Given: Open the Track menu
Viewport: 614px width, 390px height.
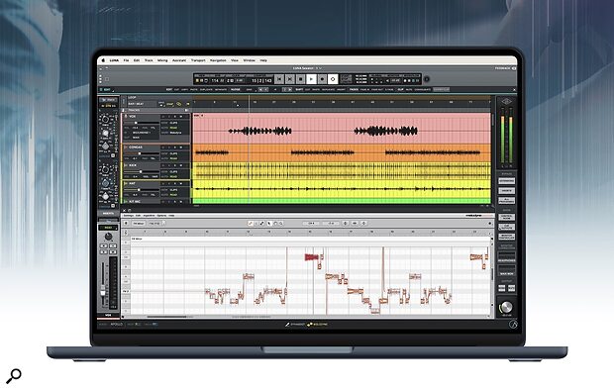Looking at the screenshot, I should click(149, 60).
